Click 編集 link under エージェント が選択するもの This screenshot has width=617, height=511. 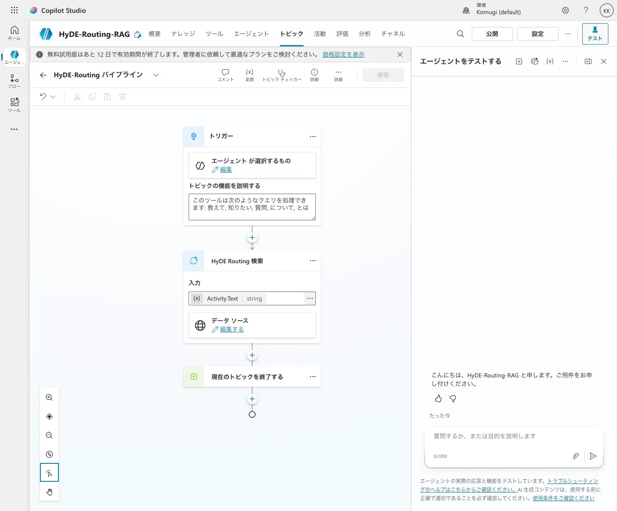click(226, 170)
